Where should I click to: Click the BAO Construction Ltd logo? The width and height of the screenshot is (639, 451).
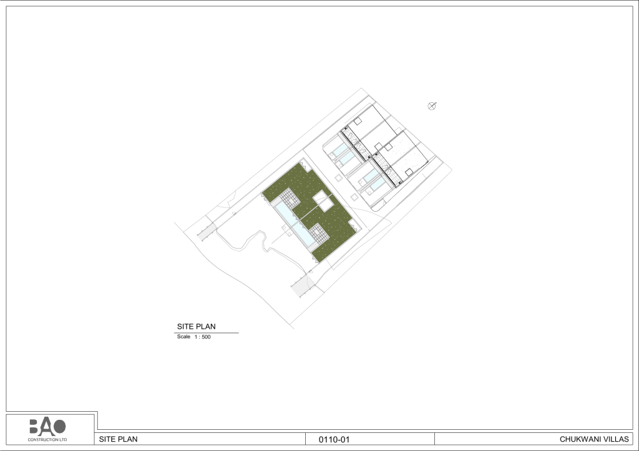(47, 430)
